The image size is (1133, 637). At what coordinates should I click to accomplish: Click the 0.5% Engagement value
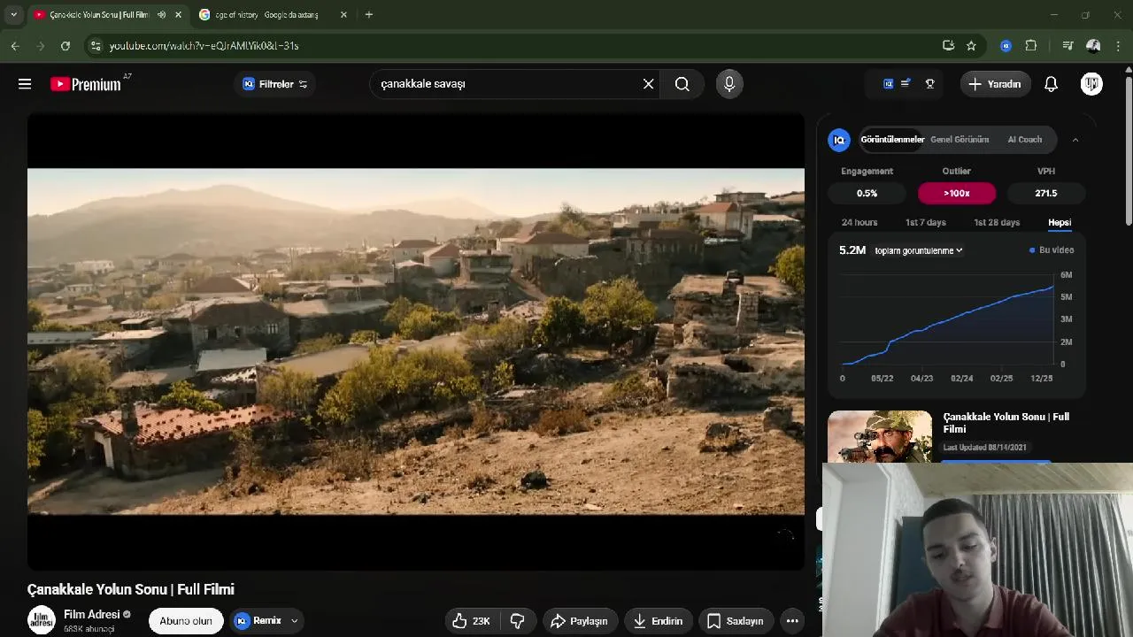tap(867, 193)
